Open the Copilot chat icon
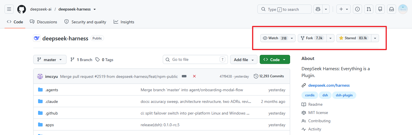This screenshot has height=135, width=412. (x=318, y=9)
